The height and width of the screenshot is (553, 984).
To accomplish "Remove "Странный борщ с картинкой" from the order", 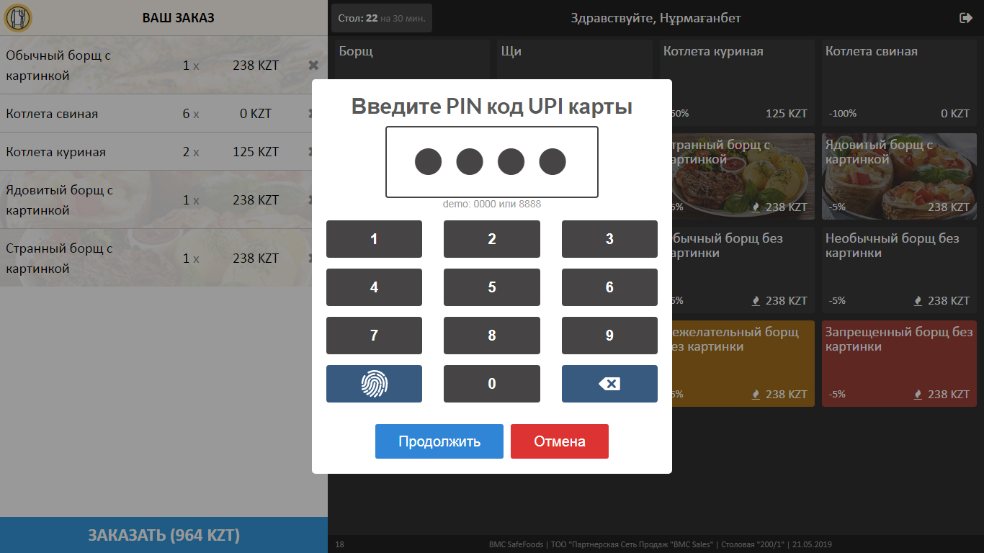I will pos(313,258).
